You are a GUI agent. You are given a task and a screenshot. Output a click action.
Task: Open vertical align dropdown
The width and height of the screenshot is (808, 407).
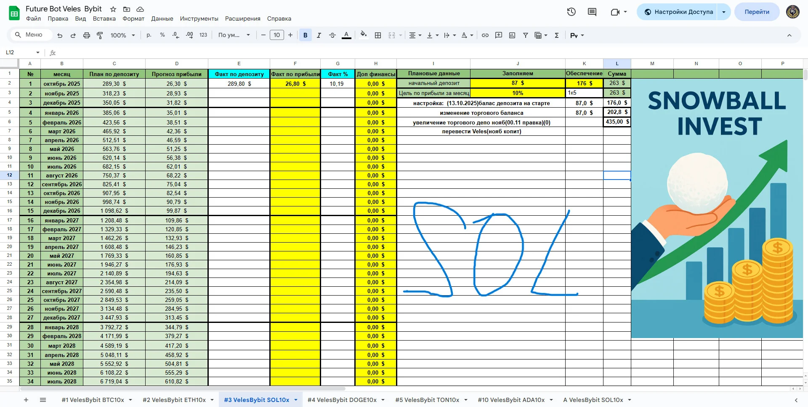[x=433, y=35]
